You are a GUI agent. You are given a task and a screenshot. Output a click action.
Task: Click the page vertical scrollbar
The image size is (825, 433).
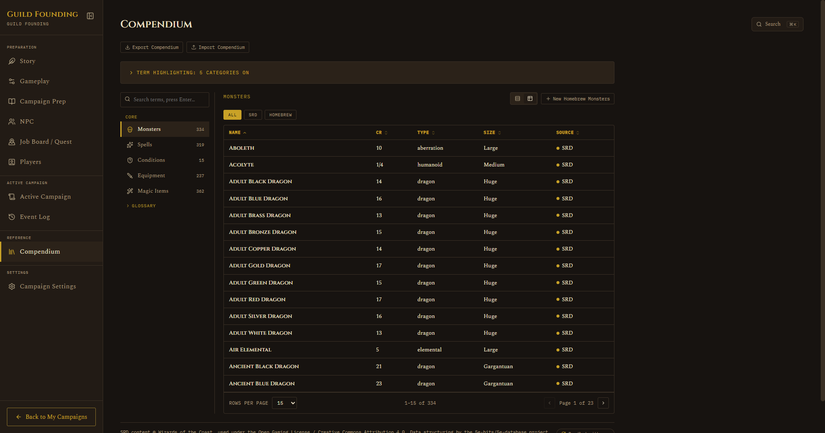(822, 200)
